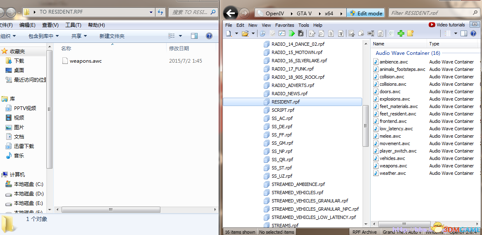Viewport: 482px width, 235px height.
Task: Click the plain text document icon in OpenIV toolbar
Action: coord(331,33)
